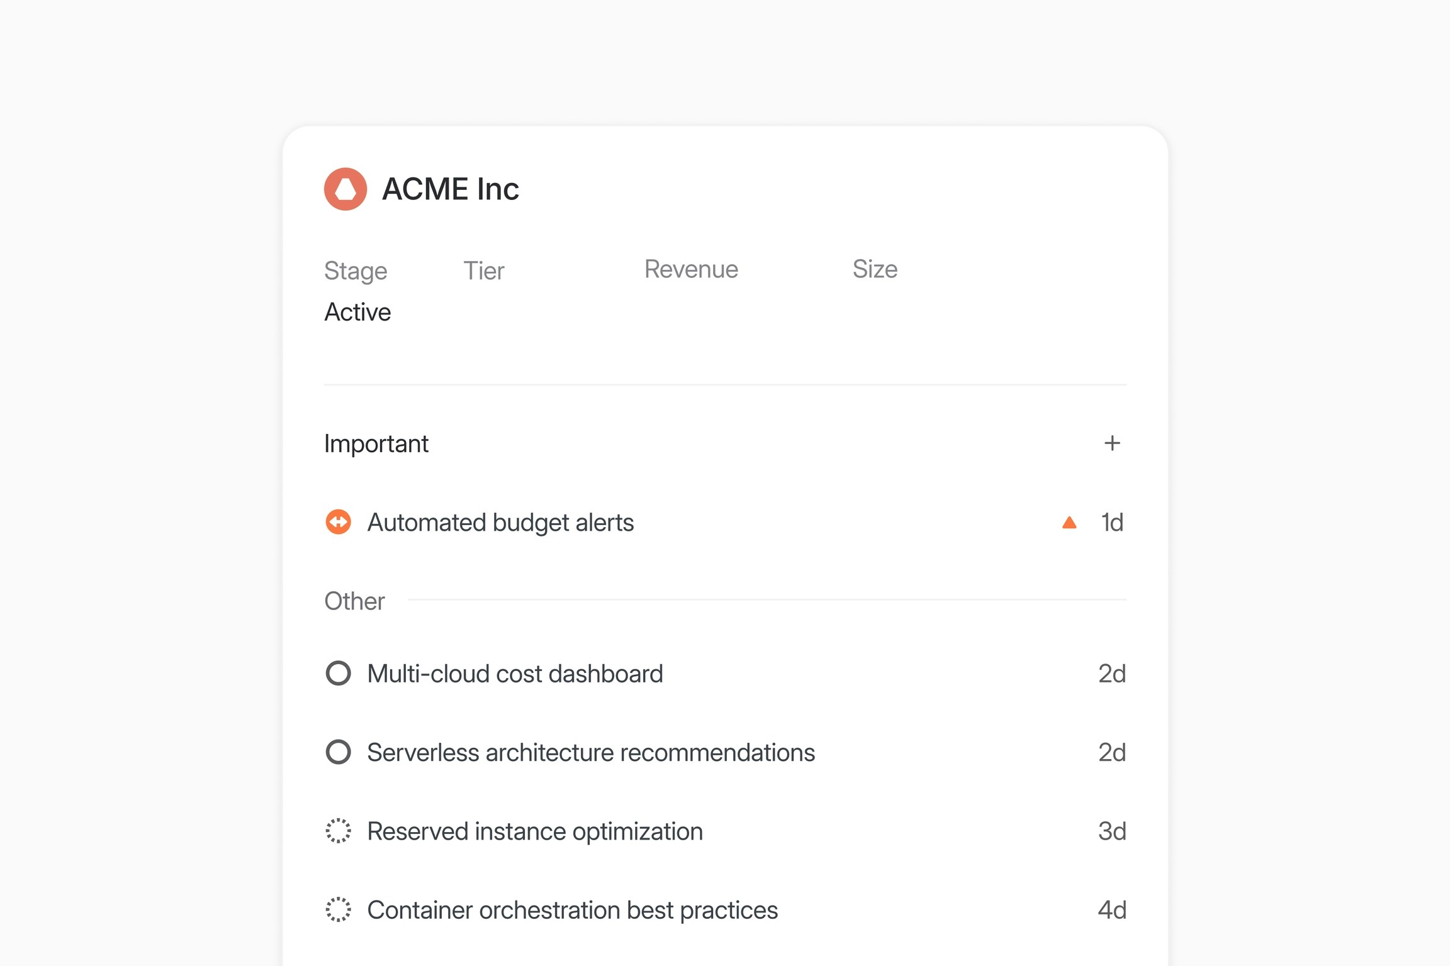
Task: Click the Important section heading
Action: pos(376,443)
